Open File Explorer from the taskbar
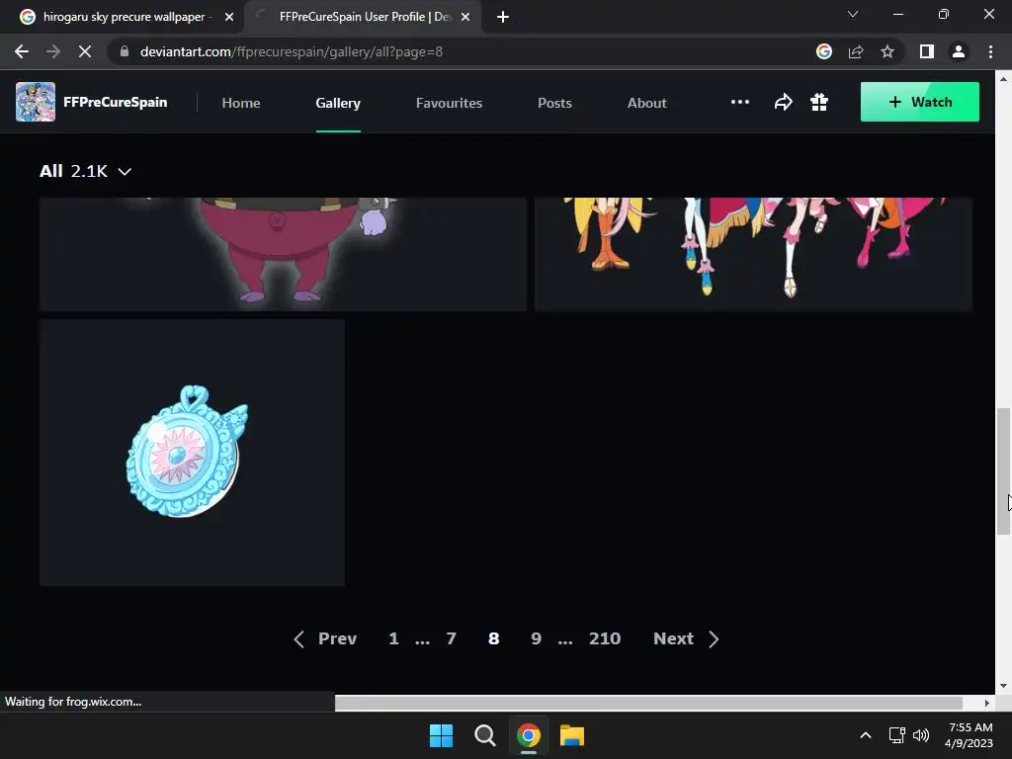Image resolution: width=1012 pixels, height=759 pixels. tap(572, 735)
